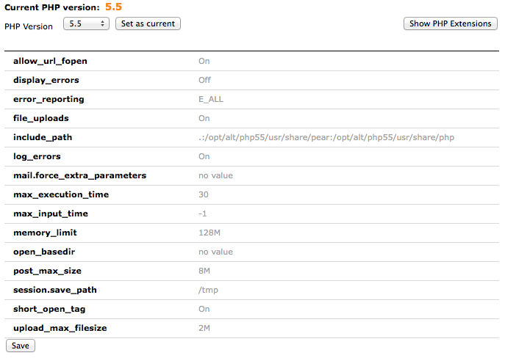Edit the error_reporting E_ALL value
The height and width of the screenshot is (358, 505).
click(x=211, y=99)
